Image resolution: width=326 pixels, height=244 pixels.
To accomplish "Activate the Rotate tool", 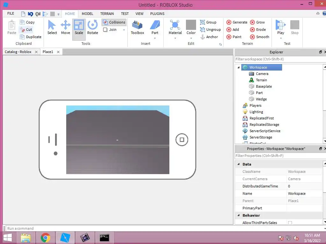I will click(93, 27).
